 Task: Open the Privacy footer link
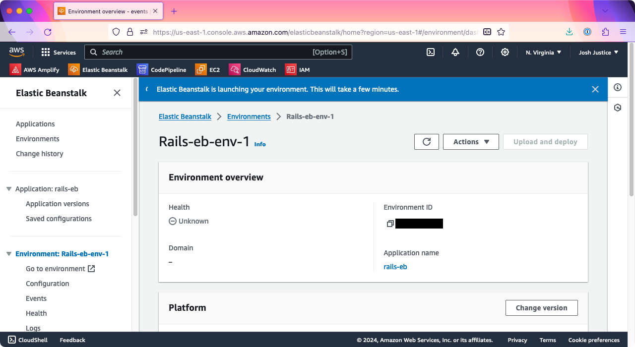coord(517,340)
